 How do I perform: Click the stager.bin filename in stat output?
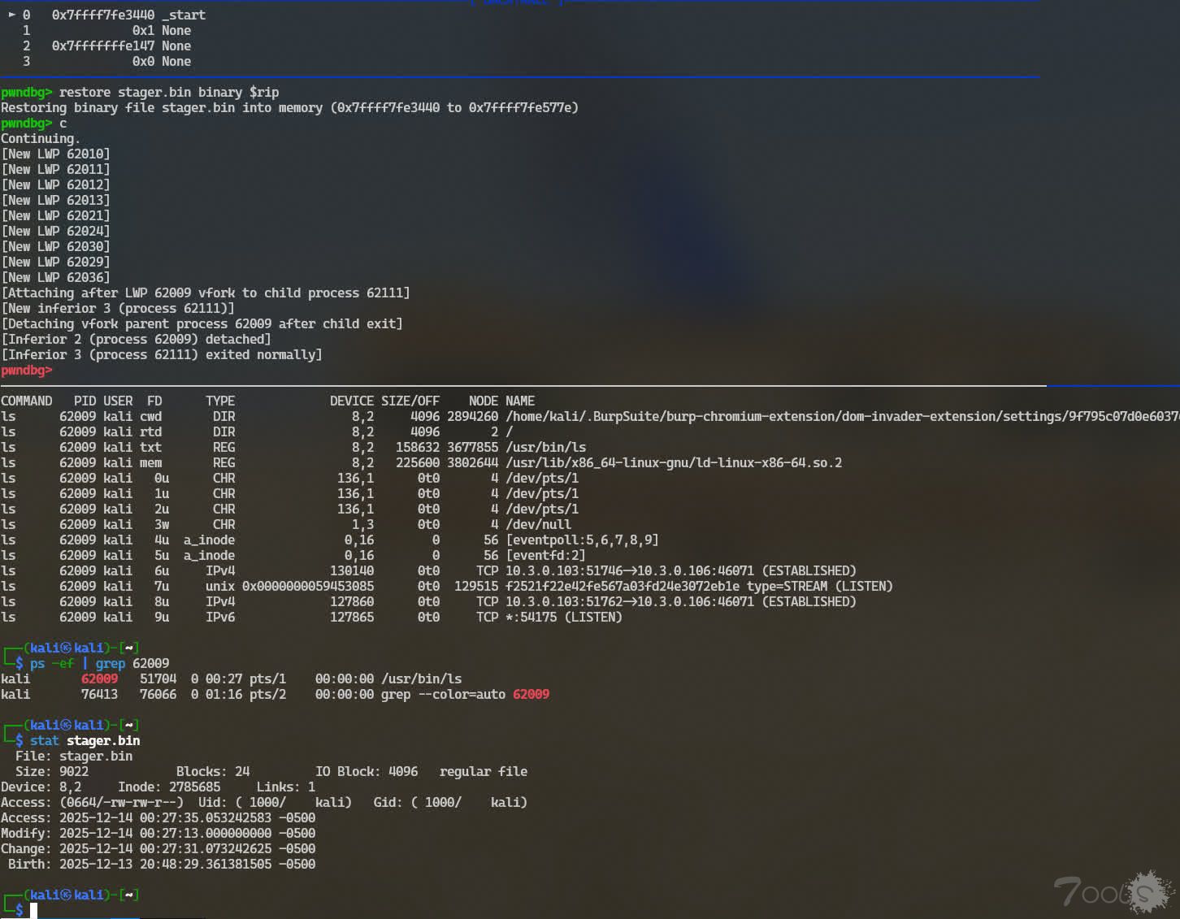(103, 740)
